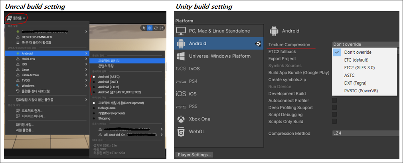Expand the All_Android_On device submenu arrow
The width and height of the screenshot is (403, 163).
pos(162,135)
